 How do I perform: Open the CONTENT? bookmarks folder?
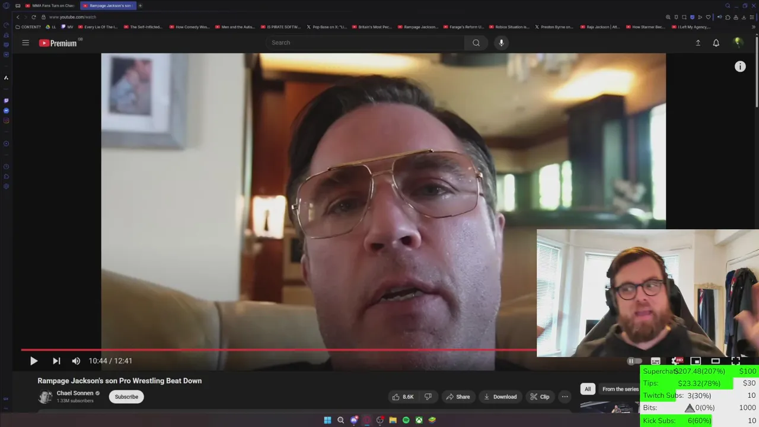click(28, 27)
